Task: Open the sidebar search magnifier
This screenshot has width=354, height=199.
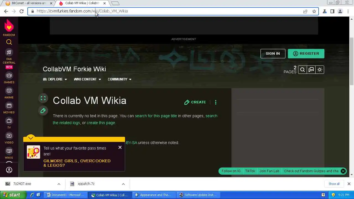Action: point(9,42)
